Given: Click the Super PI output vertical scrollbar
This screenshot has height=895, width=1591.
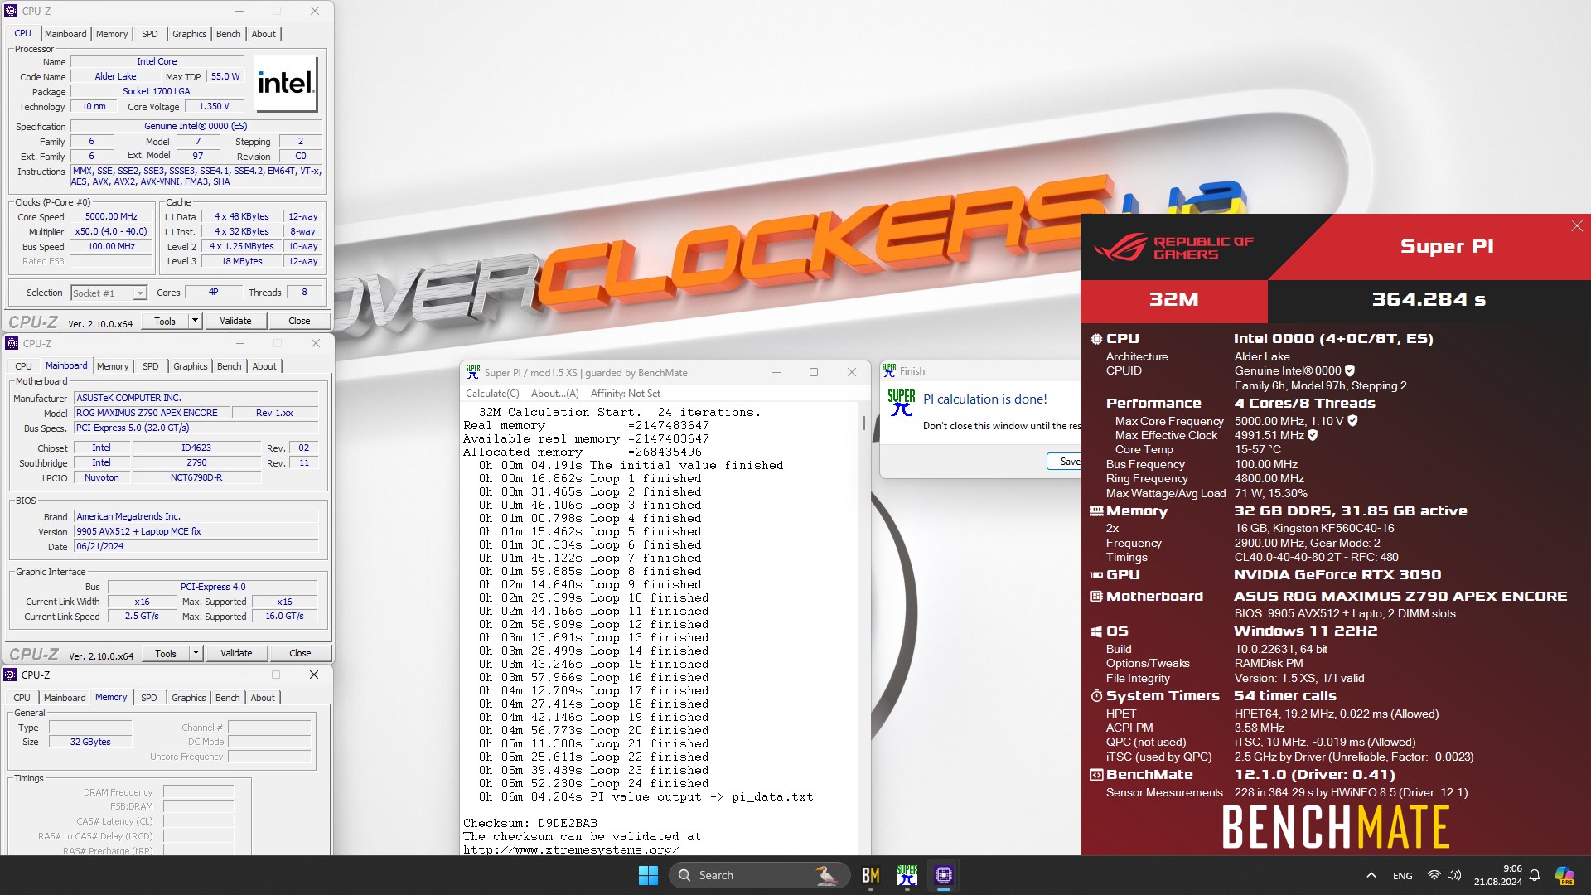Looking at the screenshot, I should (864, 630).
